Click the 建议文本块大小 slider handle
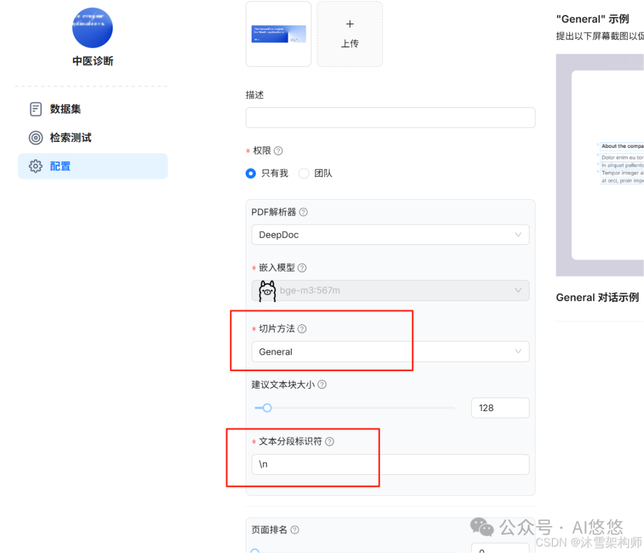Viewport: 644px width, 553px height. [x=267, y=408]
